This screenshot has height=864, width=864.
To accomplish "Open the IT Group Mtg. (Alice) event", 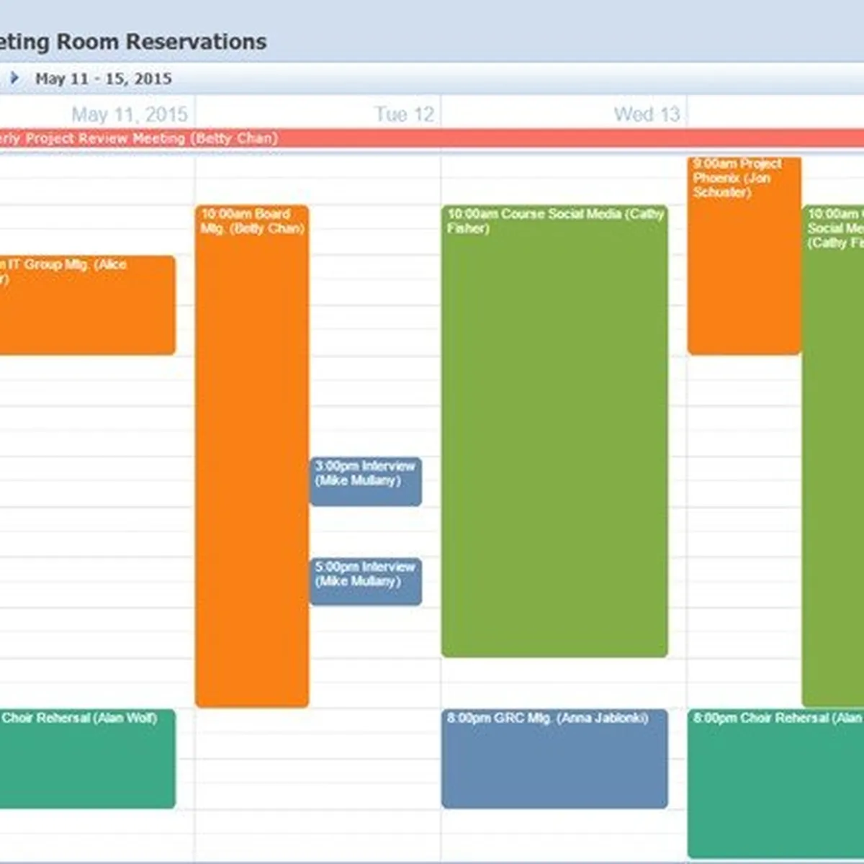I will (x=87, y=305).
